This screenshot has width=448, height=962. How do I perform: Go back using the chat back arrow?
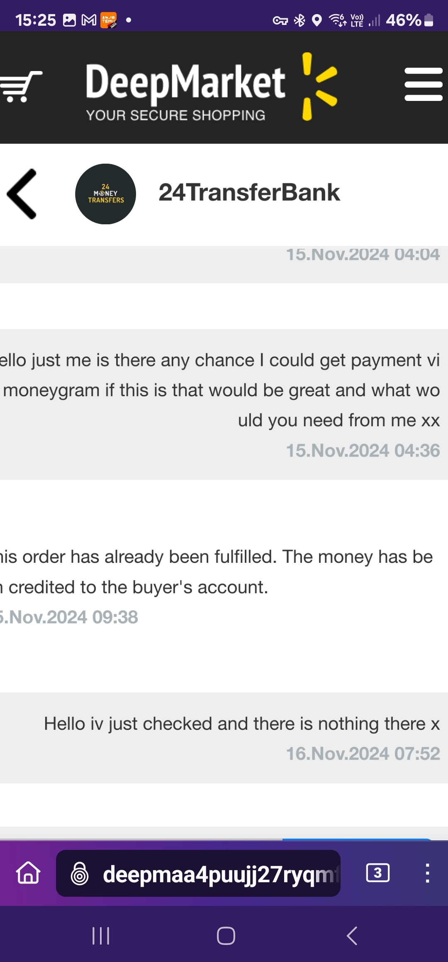pyautogui.click(x=22, y=194)
